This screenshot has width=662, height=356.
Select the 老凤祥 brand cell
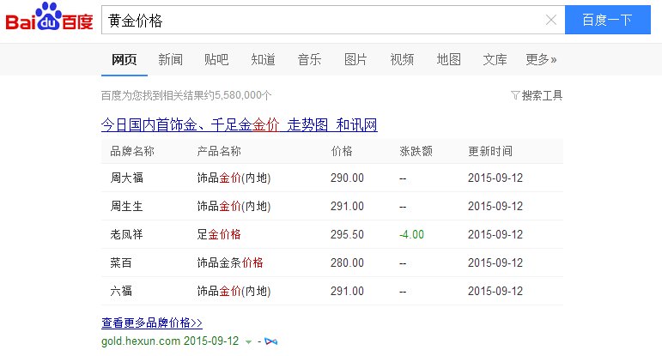point(127,234)
